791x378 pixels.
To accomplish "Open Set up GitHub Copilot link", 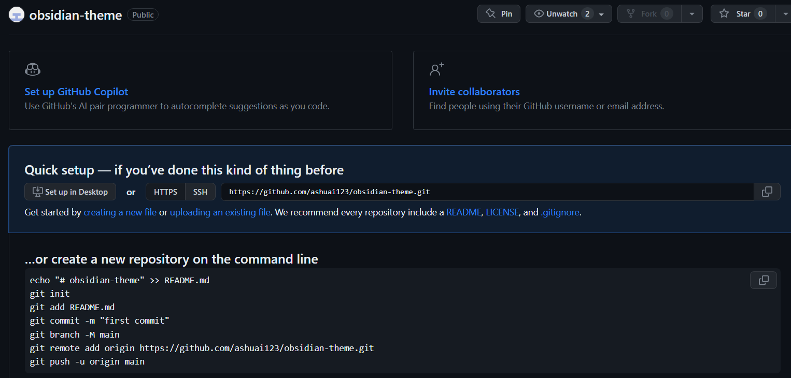I will point(76,92).
